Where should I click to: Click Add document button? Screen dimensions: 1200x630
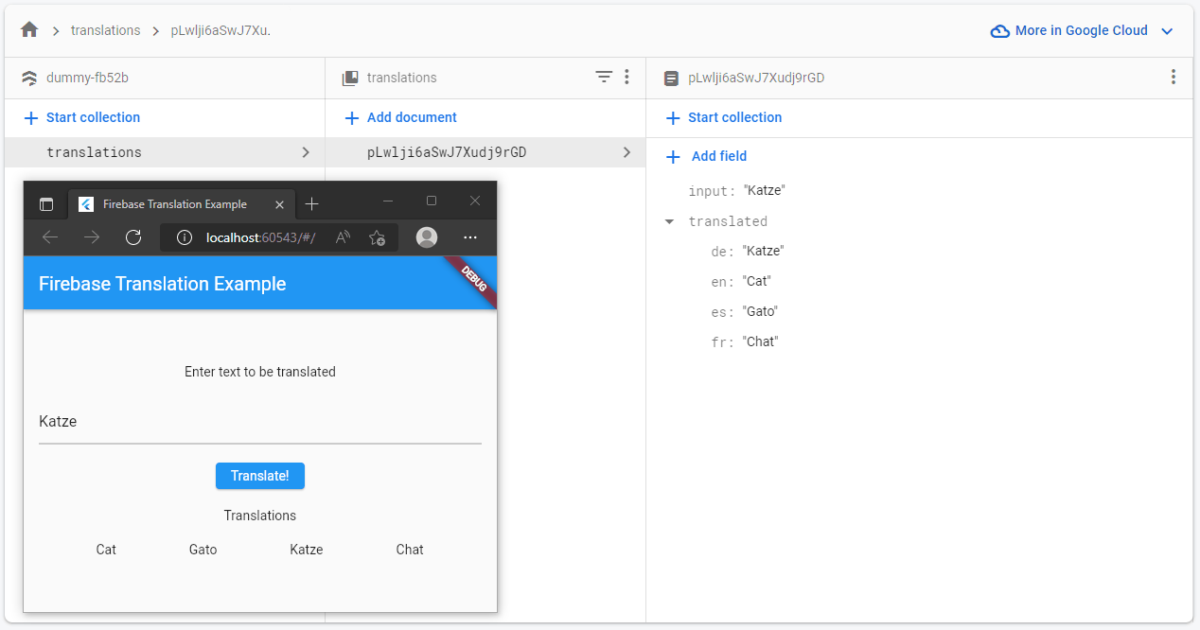pos(400,117)
